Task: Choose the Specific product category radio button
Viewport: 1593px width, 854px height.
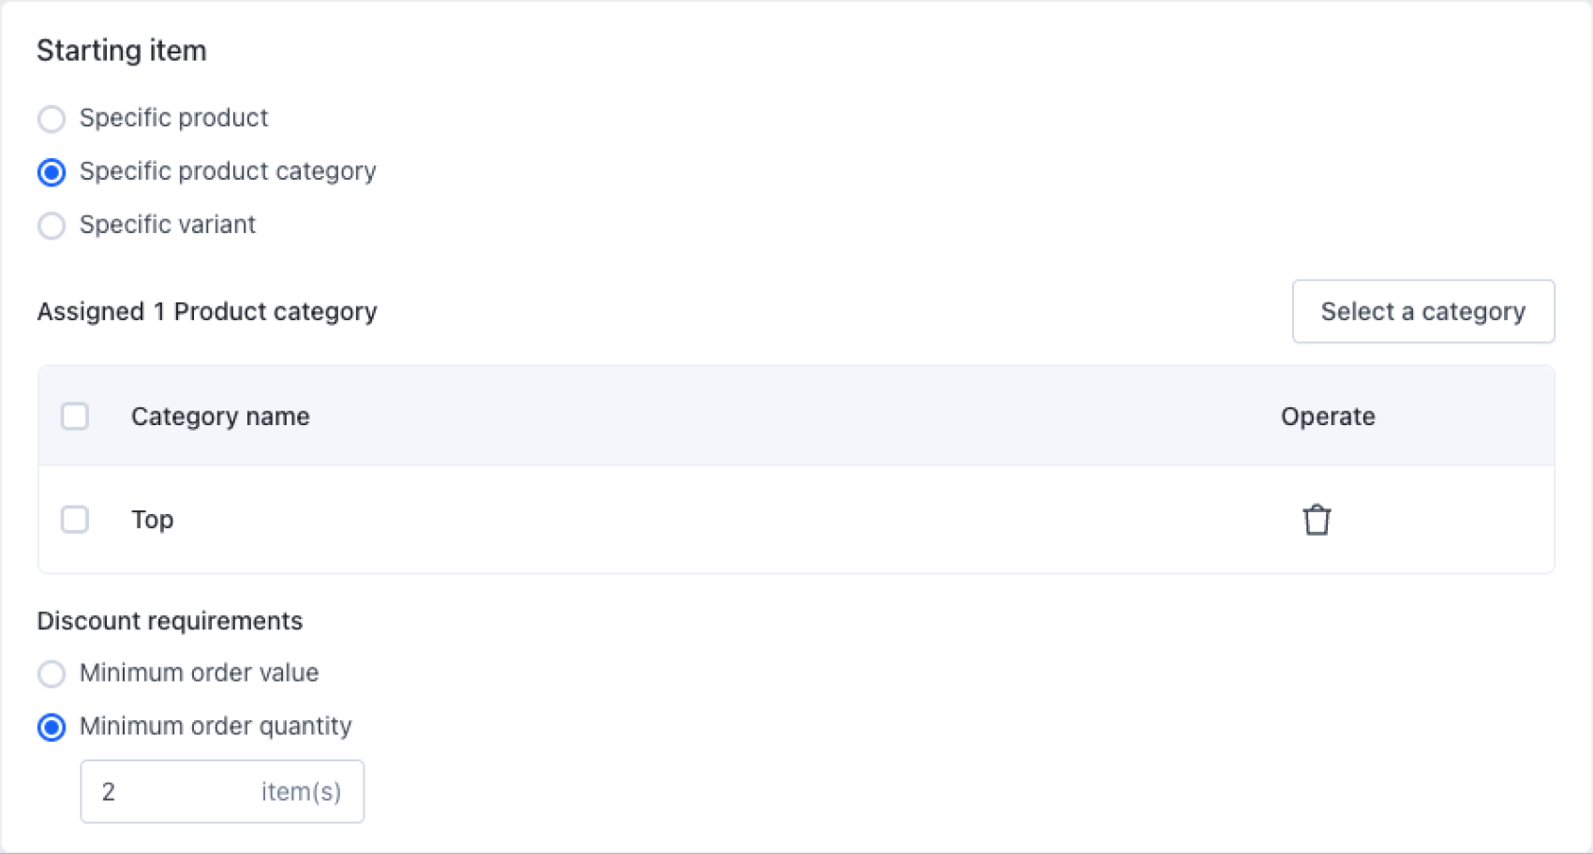Action: coord(52,172)
